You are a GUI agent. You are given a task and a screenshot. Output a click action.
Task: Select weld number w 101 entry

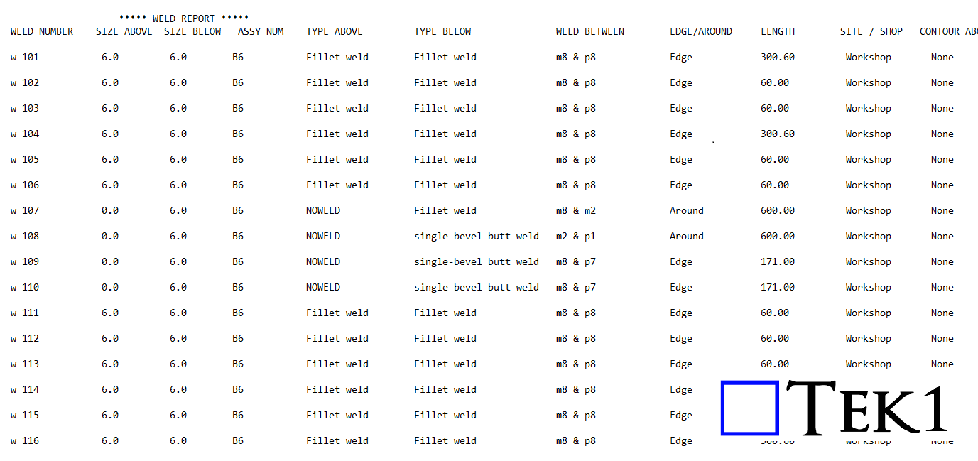[25, 57]
